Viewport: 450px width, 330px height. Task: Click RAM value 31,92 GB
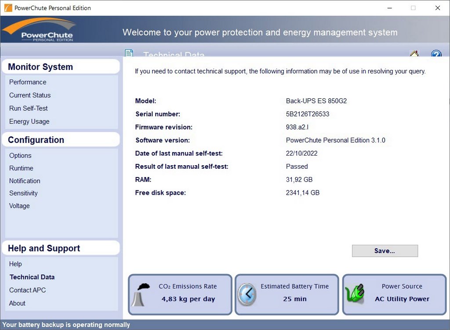[299, 180]
